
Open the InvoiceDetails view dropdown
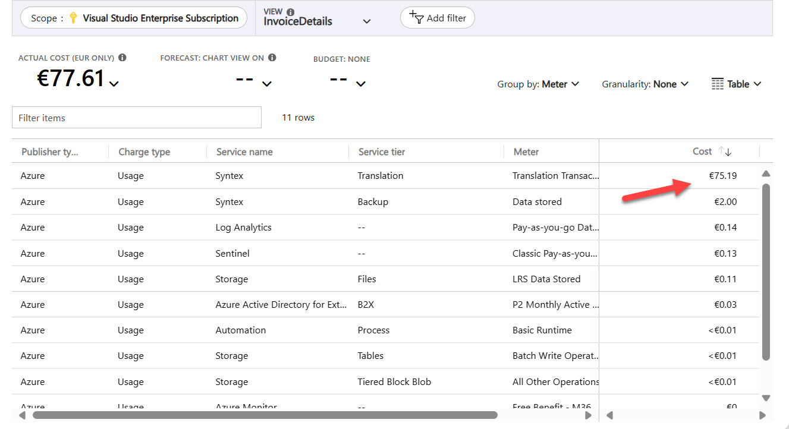(x=367, y=21)
